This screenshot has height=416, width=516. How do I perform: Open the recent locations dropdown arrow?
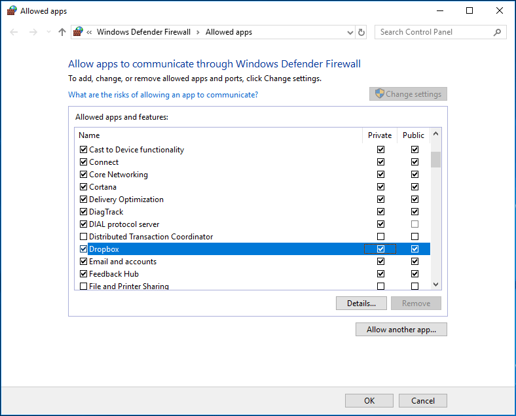[48, 32]
